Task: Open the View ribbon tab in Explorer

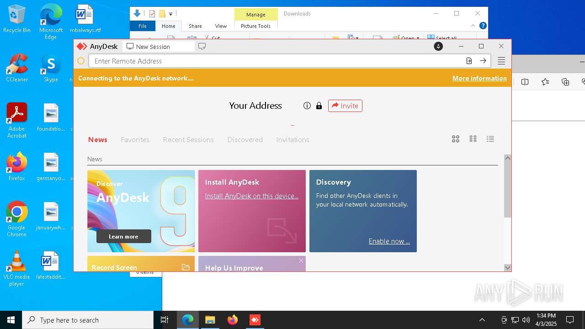Action: coord(221,26)
